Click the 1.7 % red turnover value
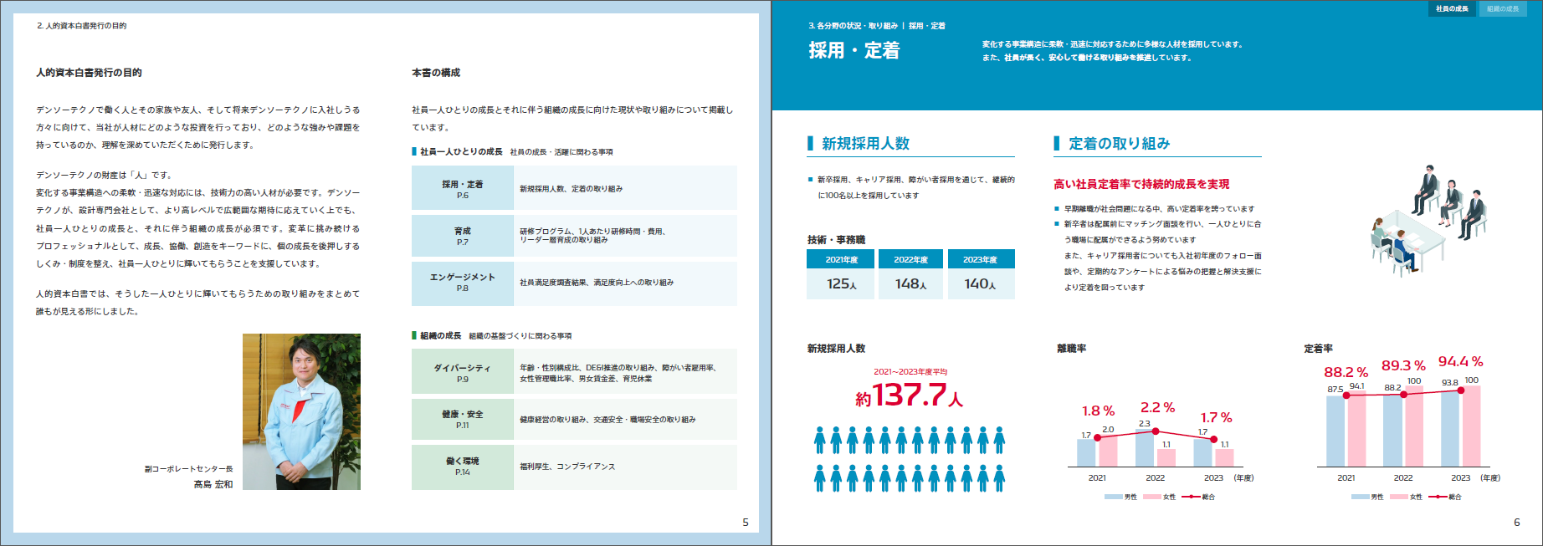The width and height of the screenshot is (1543, 546). click(1216, 418)
